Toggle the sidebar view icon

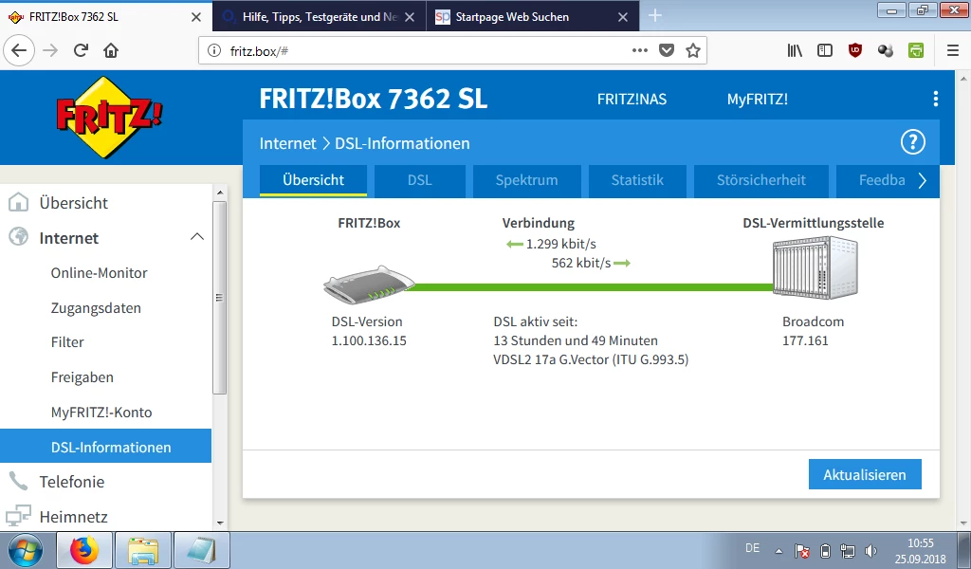[x=825, y=51]
